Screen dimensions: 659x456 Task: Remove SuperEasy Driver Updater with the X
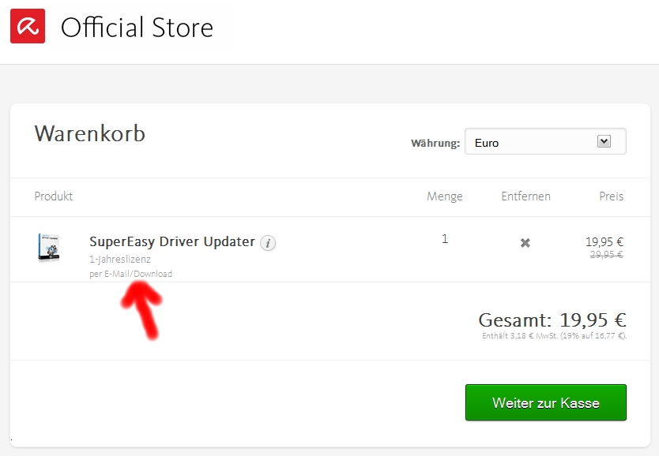pyautogui.click(x=525, y=243)
